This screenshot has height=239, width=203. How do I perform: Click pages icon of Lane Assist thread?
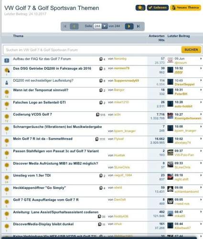point(99,217)
